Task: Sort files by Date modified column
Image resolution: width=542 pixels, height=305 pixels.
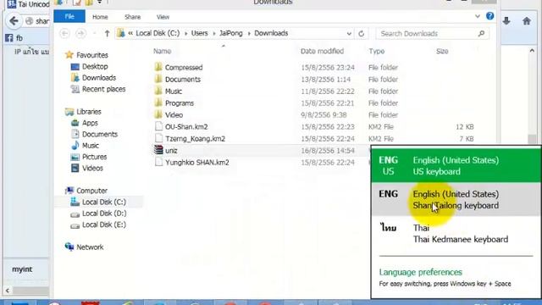Action: point(322,51)
